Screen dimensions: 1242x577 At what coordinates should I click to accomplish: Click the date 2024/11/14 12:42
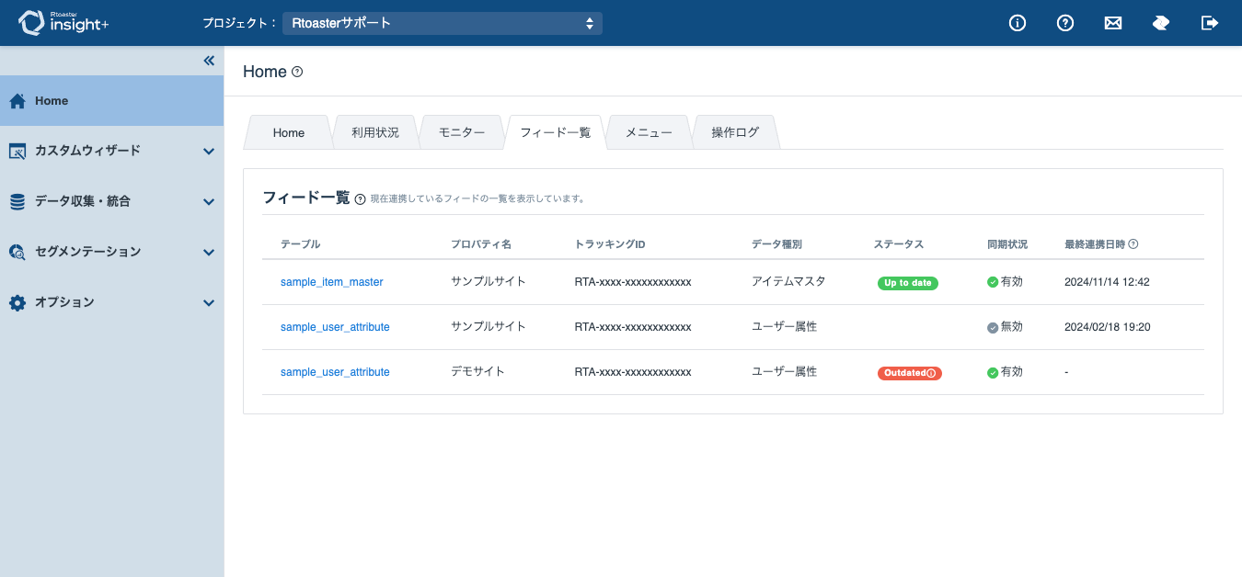(x=1108, y=282)
